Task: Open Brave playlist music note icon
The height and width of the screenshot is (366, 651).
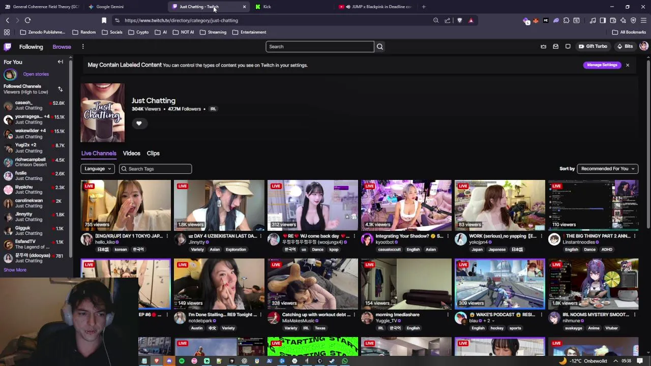Action: coord(593,20)
